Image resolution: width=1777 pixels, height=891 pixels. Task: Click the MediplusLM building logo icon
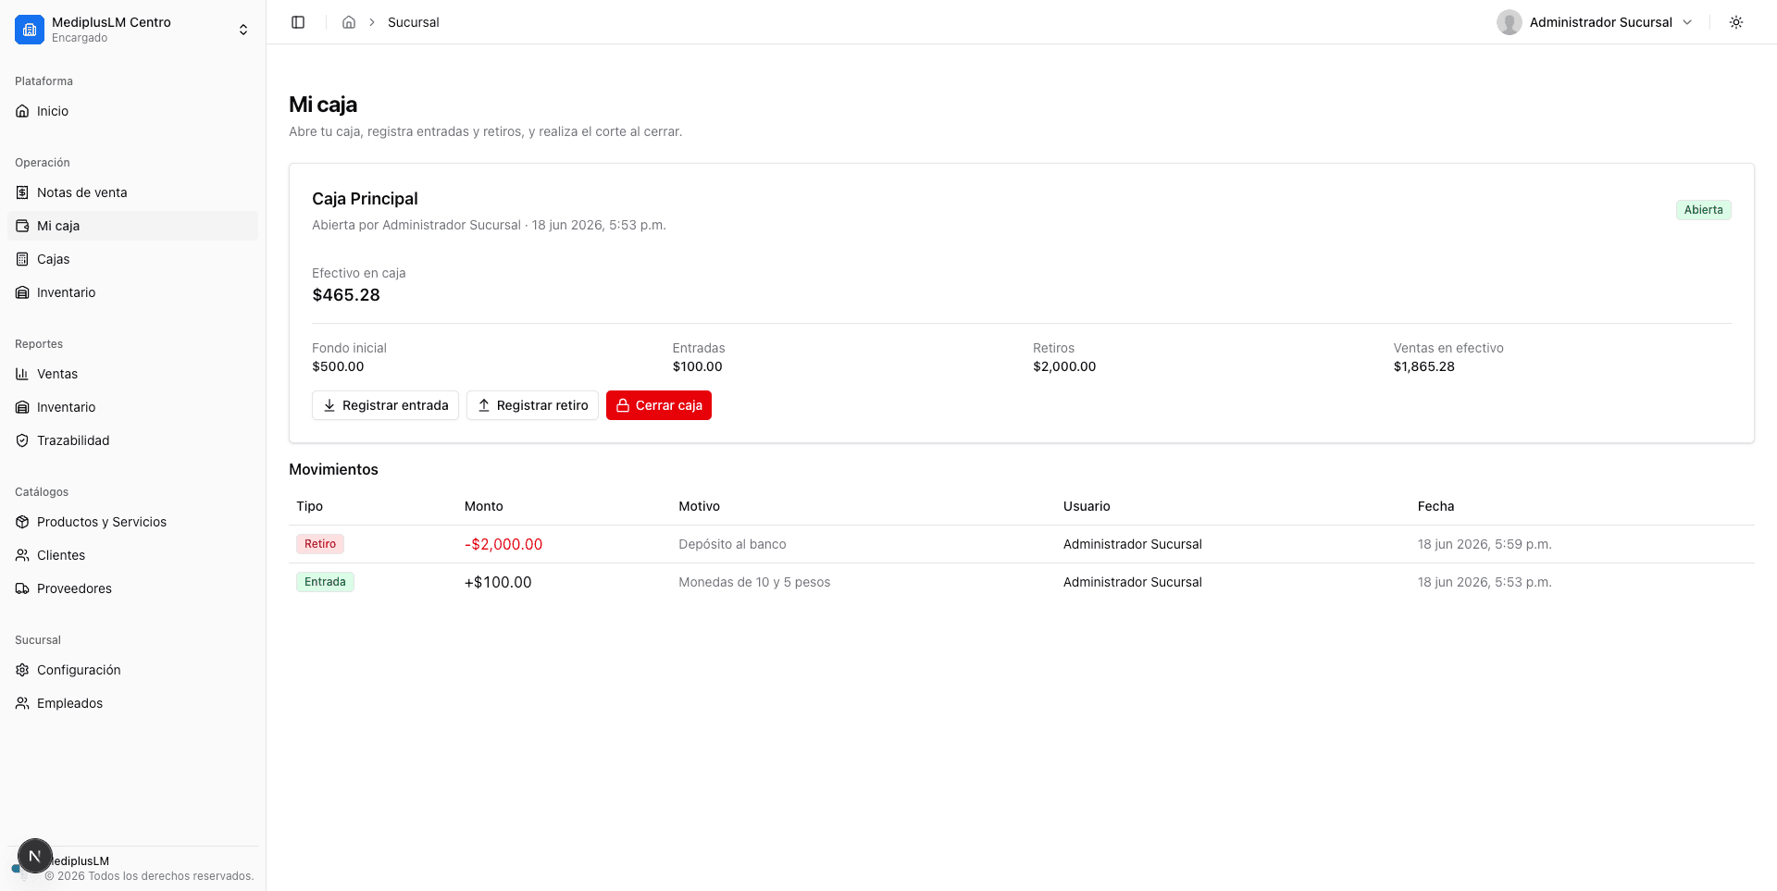click(30, 30)
